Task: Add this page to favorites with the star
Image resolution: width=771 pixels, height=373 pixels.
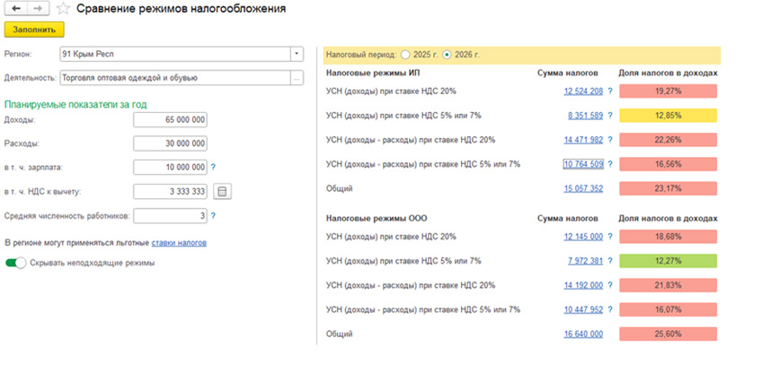Action: tap(62, 8)
